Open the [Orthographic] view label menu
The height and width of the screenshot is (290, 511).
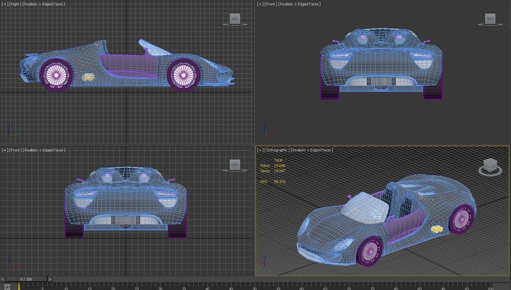click(277, 150)
